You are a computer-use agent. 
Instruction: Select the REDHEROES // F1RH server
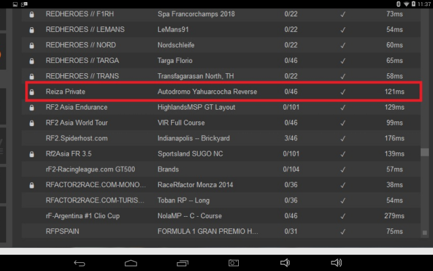point(221,14)
